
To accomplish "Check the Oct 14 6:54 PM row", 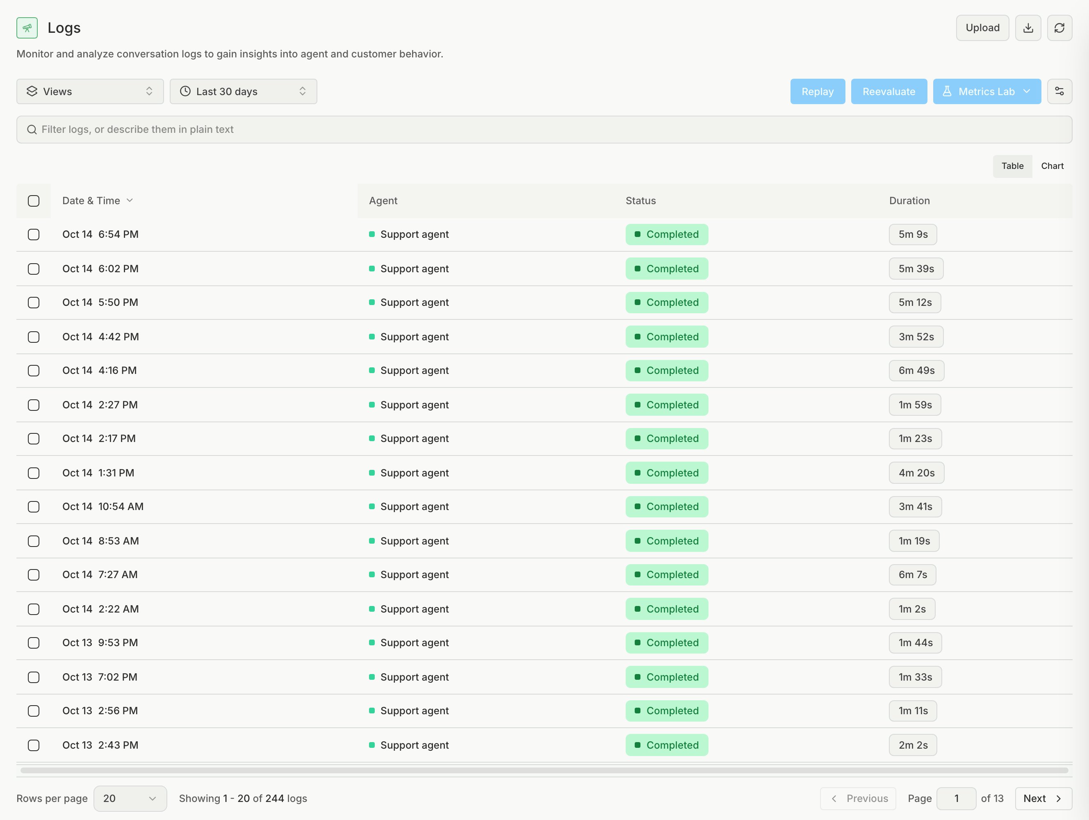I will coord(34,234).
